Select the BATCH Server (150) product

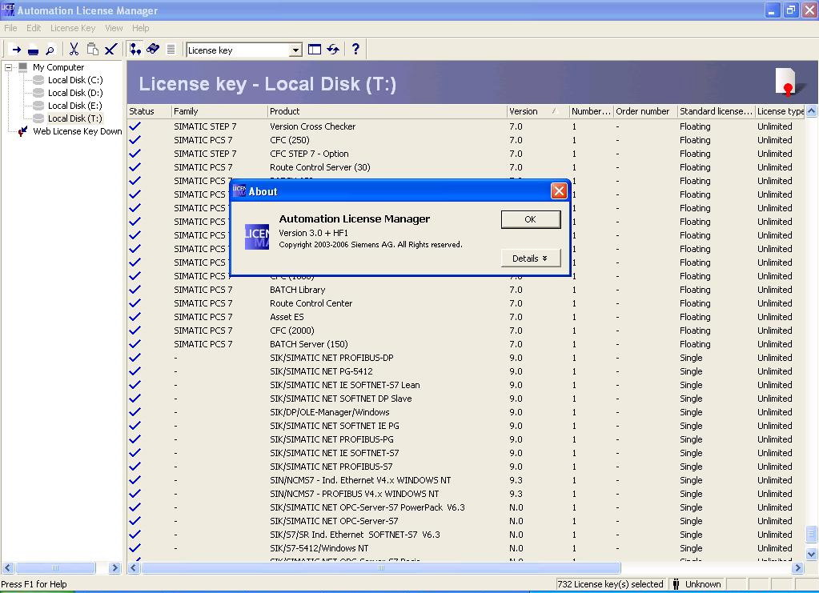point(309,345)
